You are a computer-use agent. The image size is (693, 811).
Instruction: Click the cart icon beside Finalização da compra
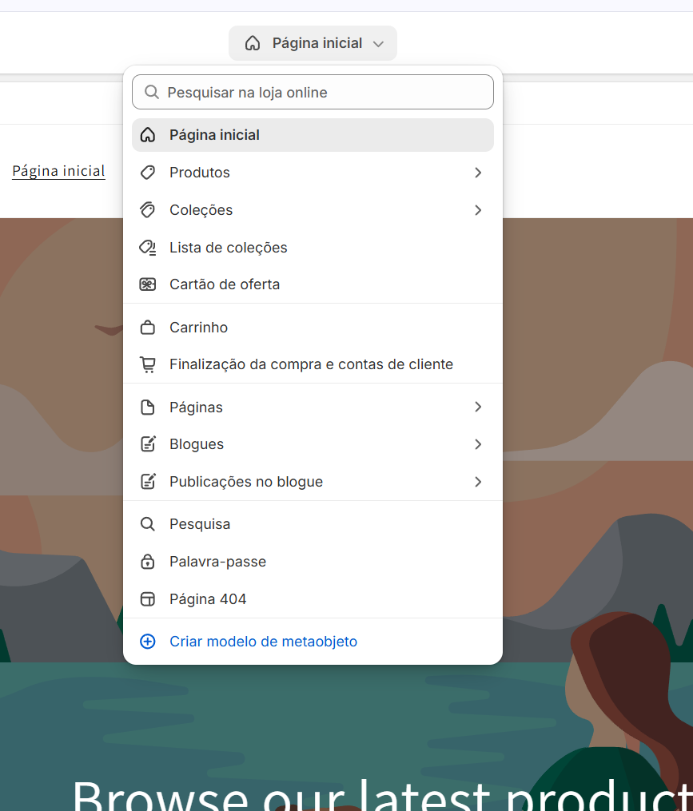tap(148, 364)
